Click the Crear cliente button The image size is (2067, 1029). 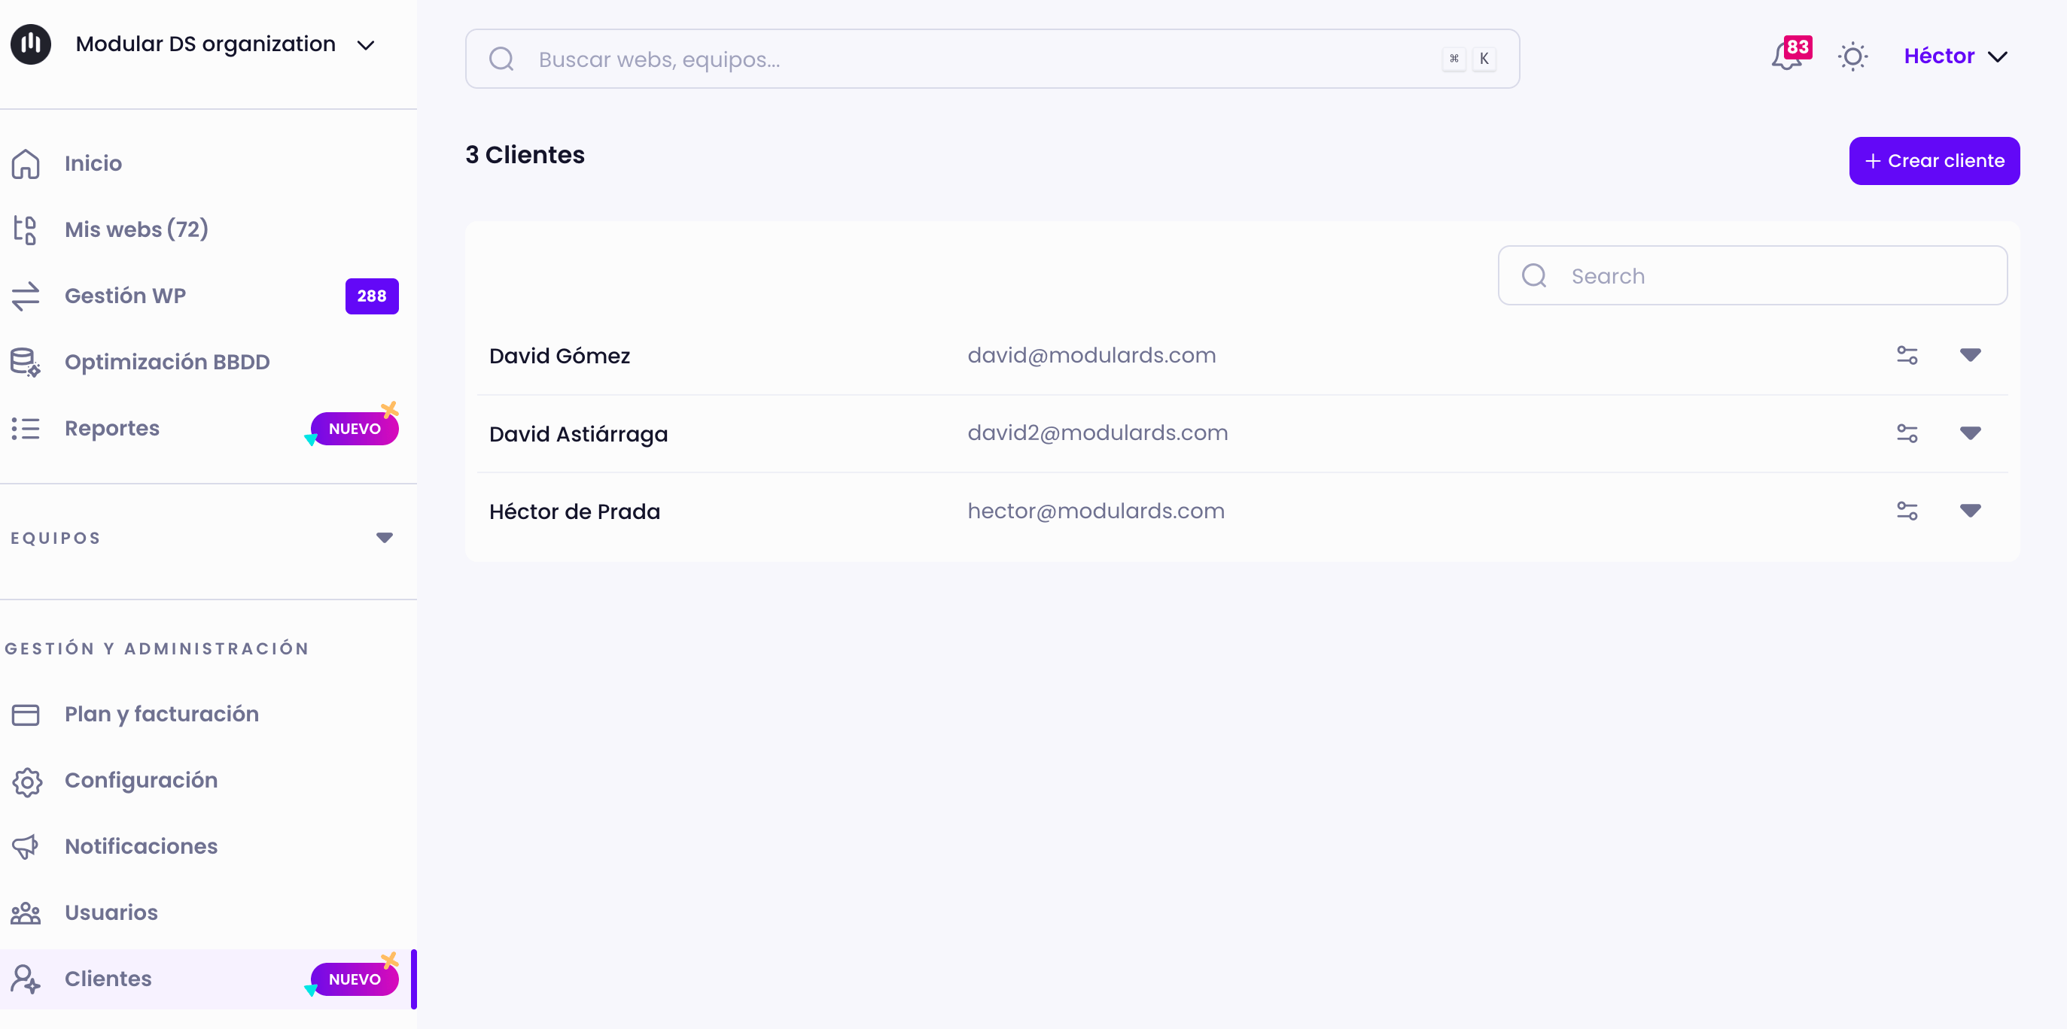(x=1934, y=160)
